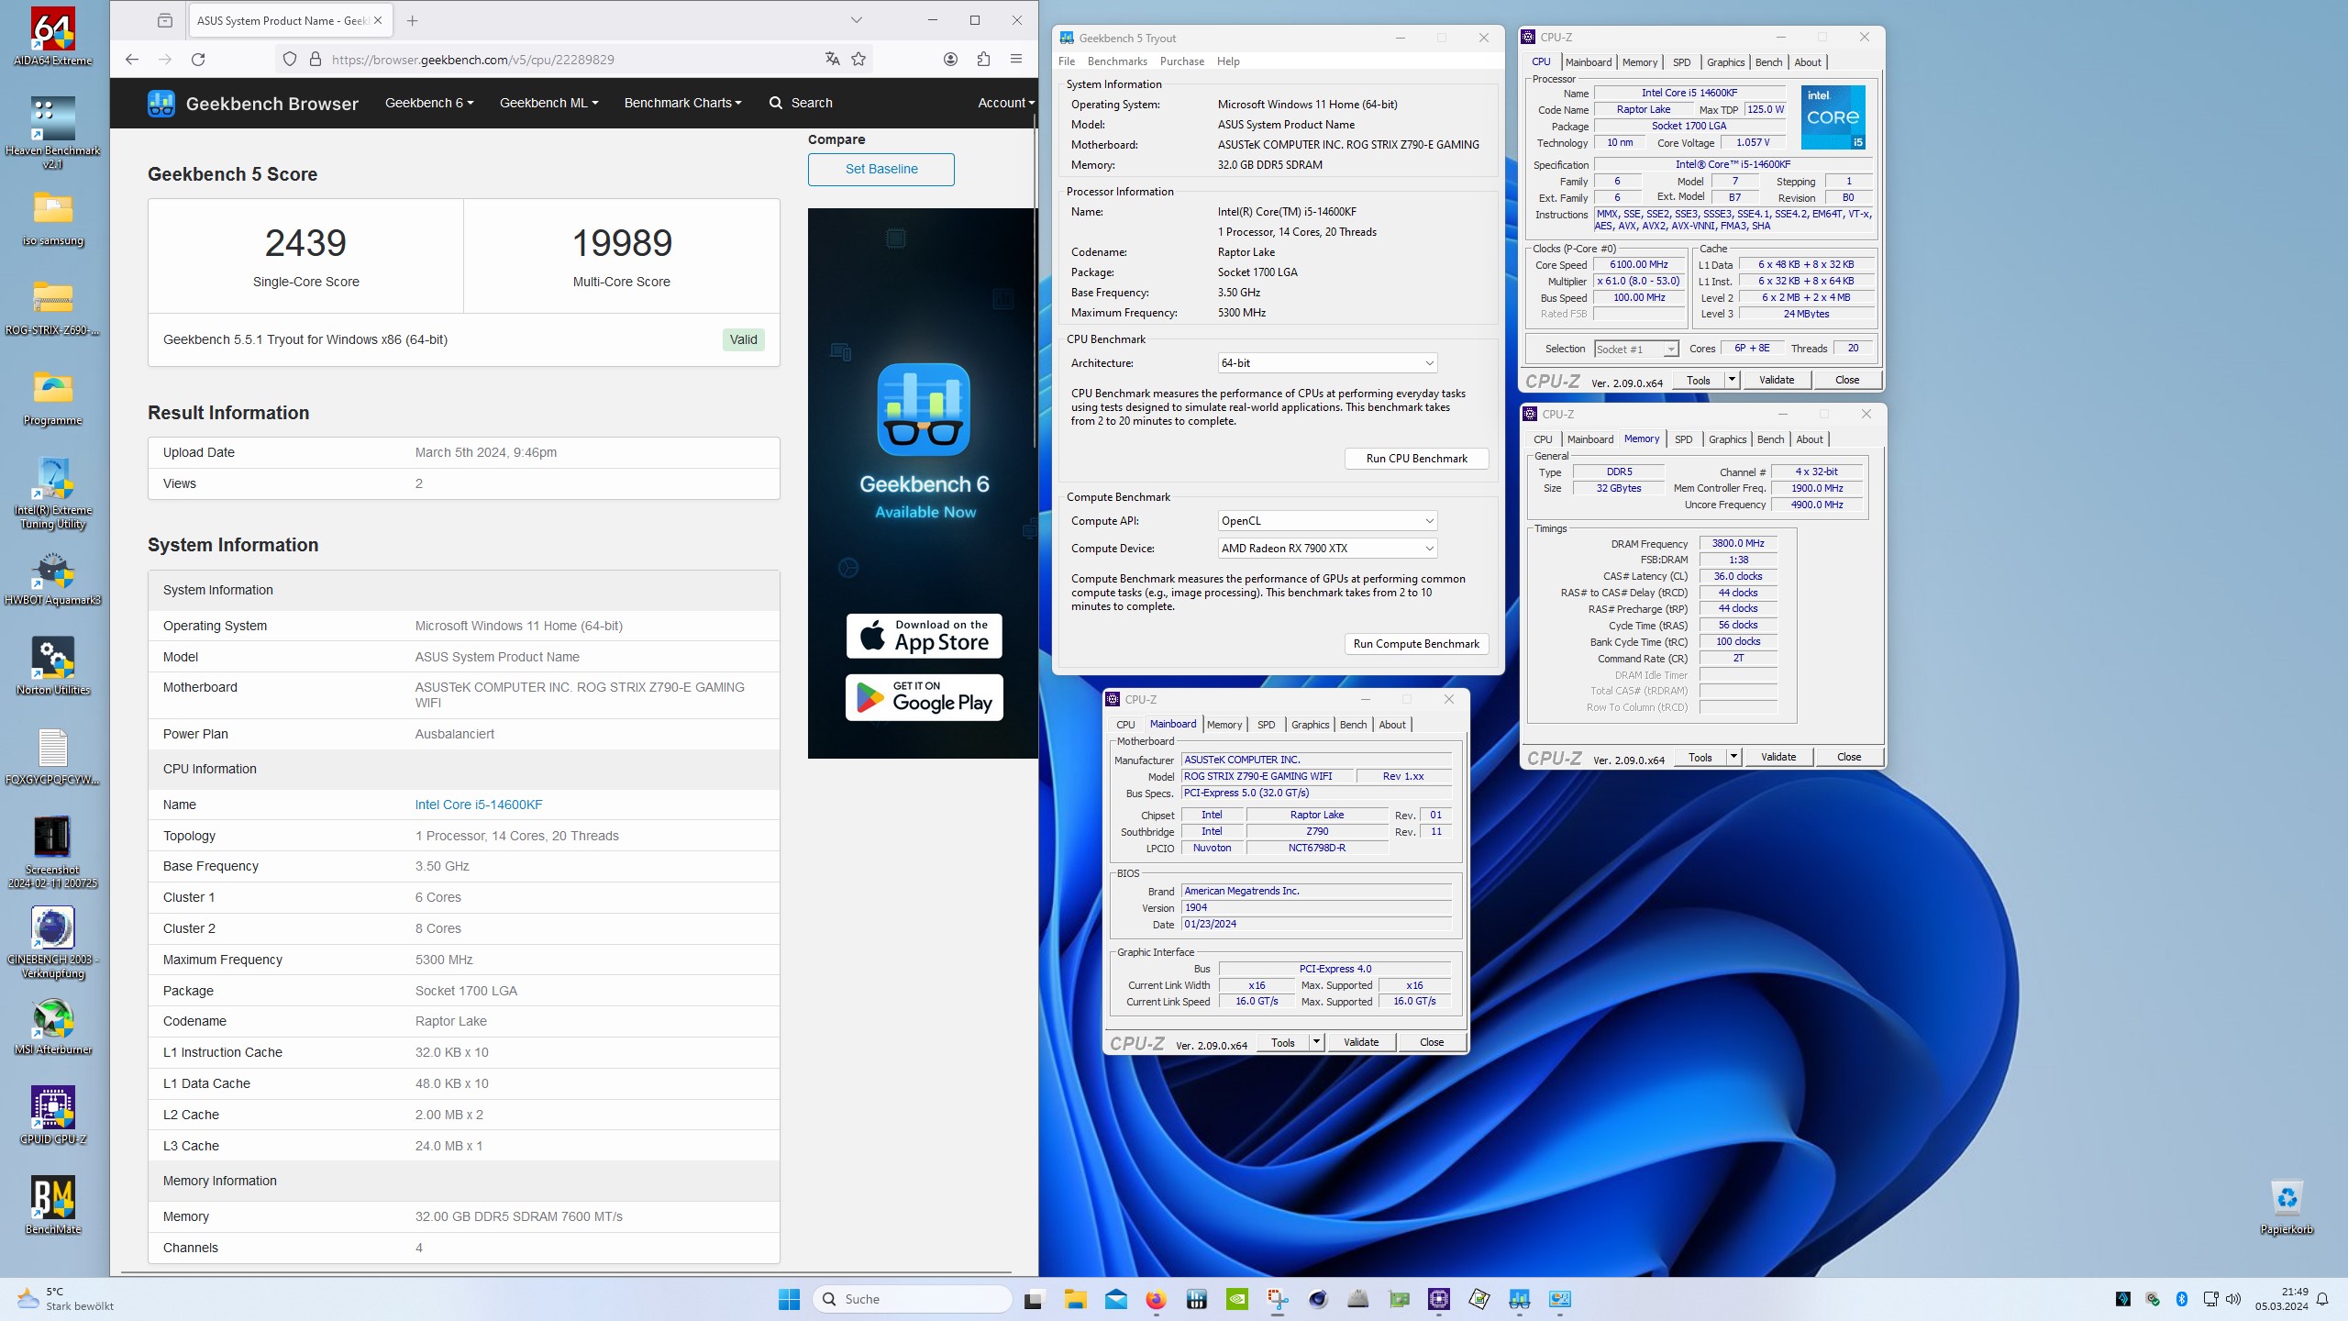Open weather widget showing 5°C
The height and width of the screenshot is (1321, 2348).
(66, 1299)
